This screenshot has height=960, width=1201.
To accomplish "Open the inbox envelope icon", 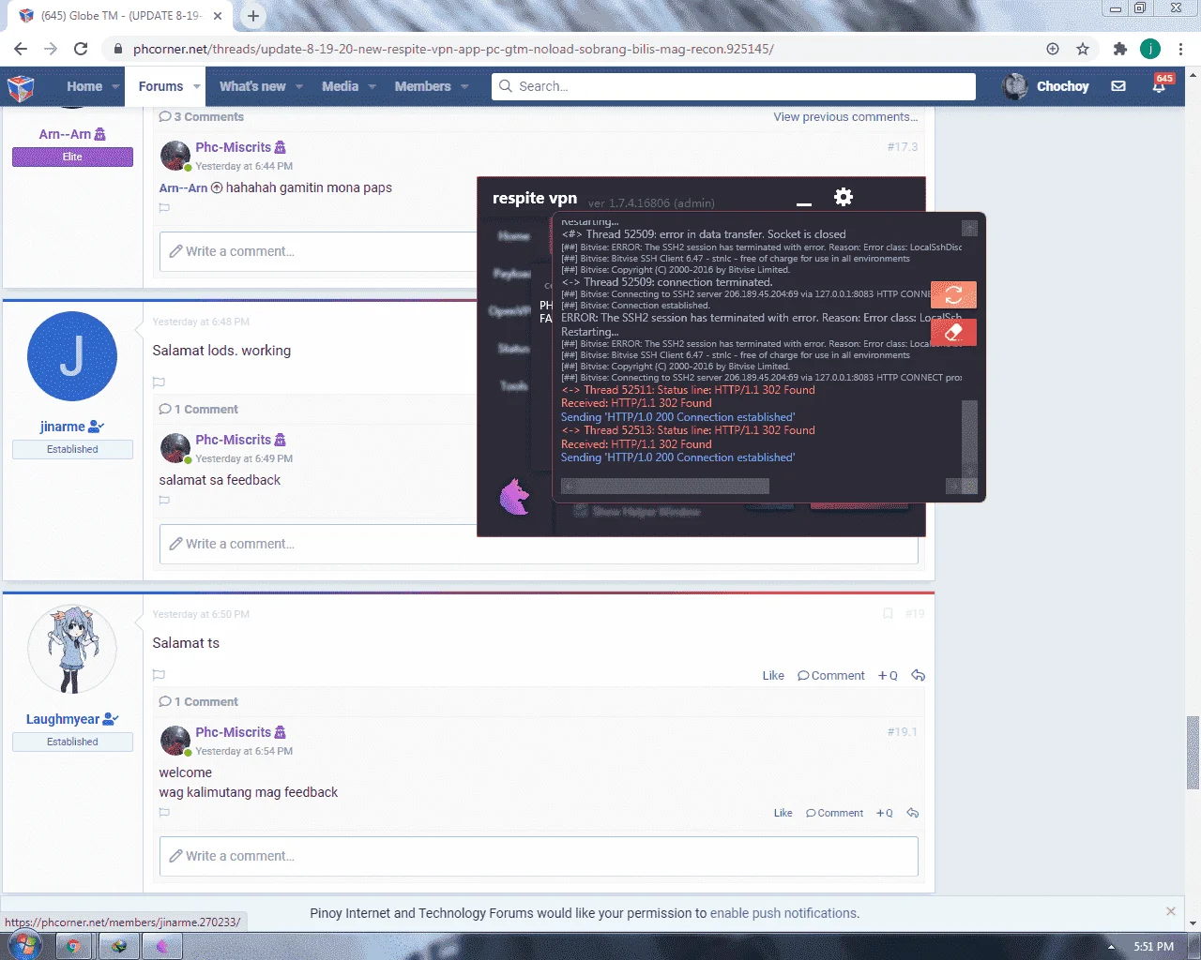I will point(1118,86).
